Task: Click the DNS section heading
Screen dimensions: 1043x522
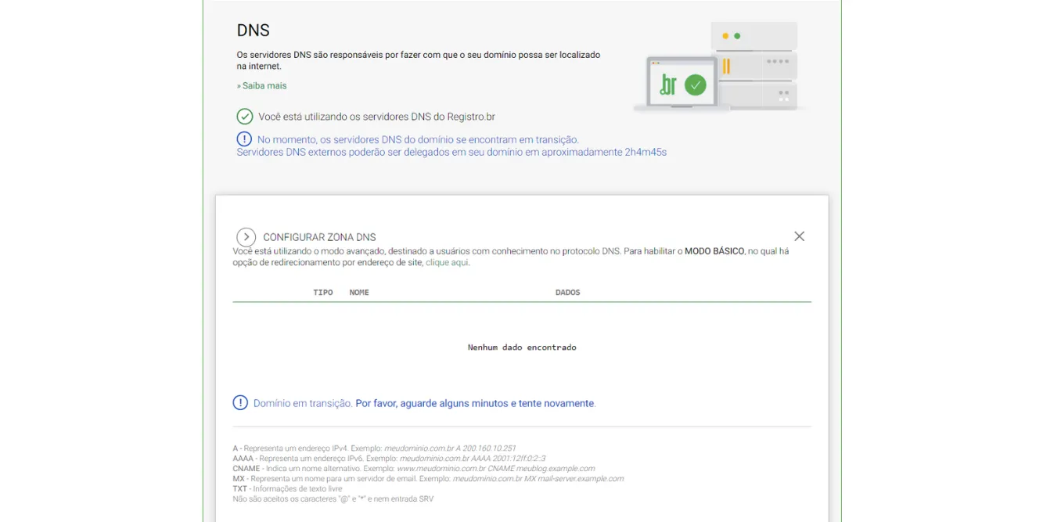Action: [253, 31]
